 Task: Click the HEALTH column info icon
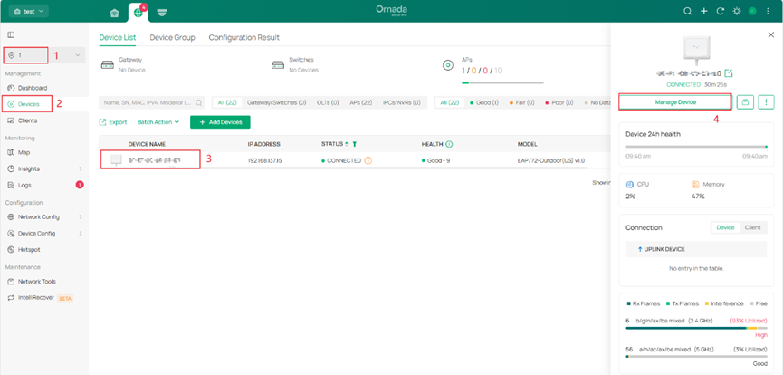[449, 144]
